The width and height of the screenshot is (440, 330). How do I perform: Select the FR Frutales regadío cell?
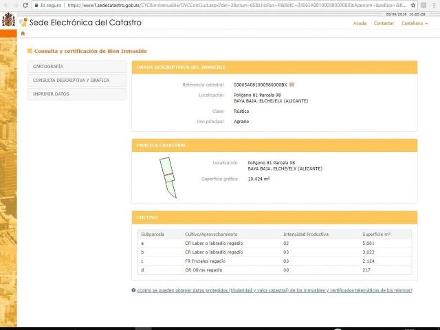(205, 261)
